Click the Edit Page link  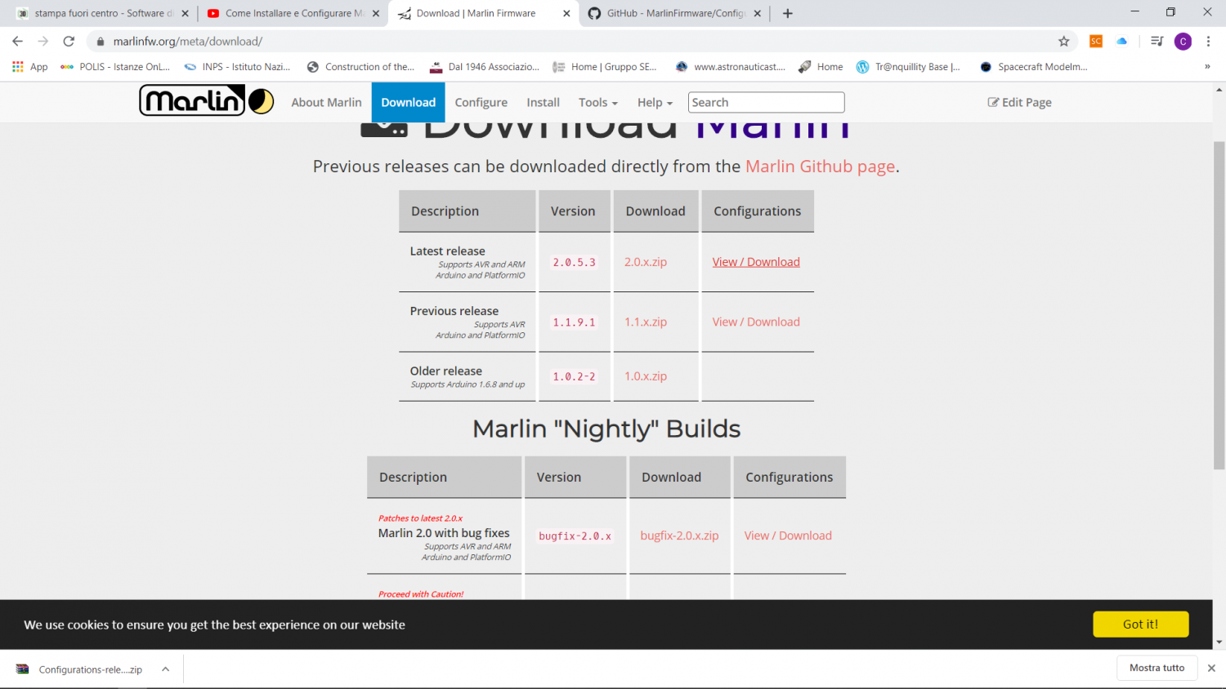coord(1019,102)
